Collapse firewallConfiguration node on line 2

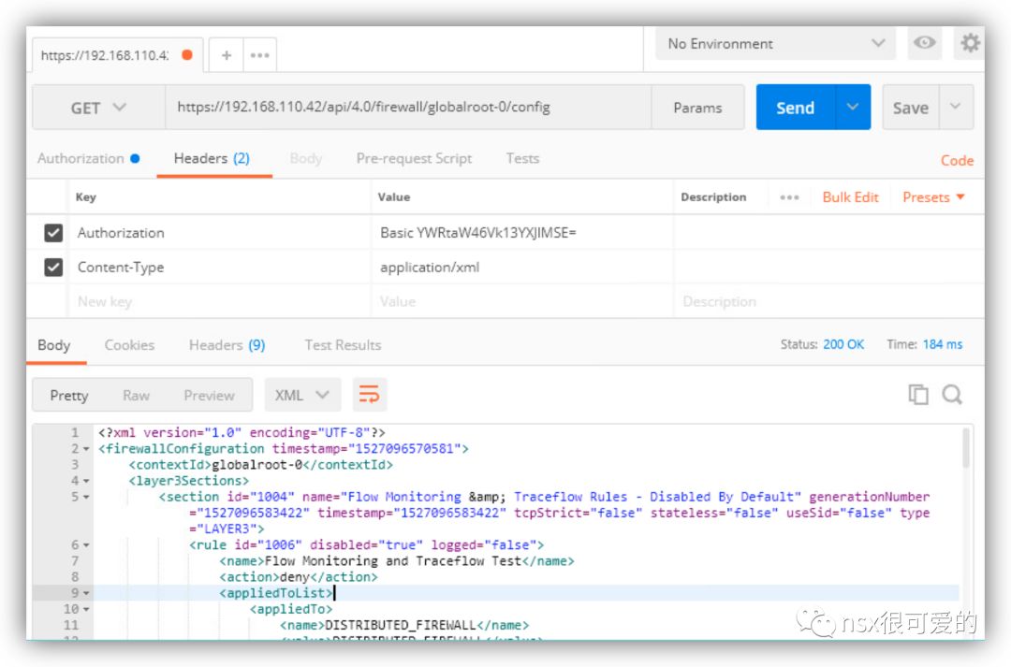(x=86, y=448)
